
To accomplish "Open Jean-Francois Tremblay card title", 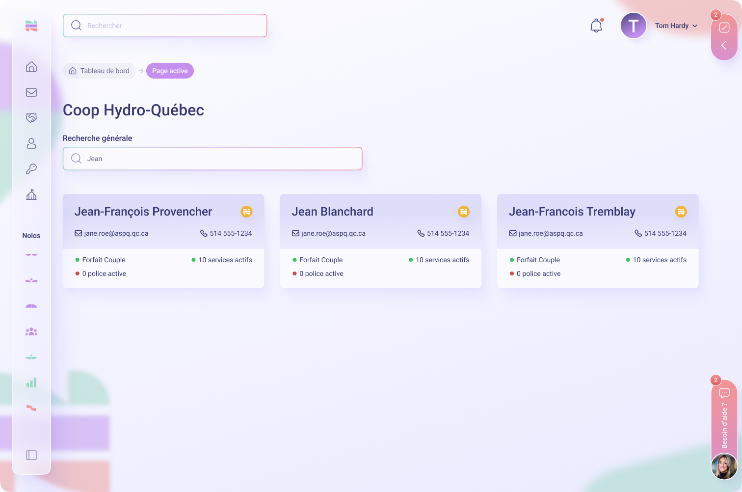I will tap(572, 212).
